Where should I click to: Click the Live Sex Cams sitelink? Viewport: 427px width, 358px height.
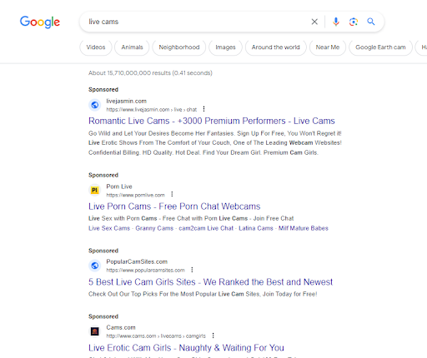(109, 228)
